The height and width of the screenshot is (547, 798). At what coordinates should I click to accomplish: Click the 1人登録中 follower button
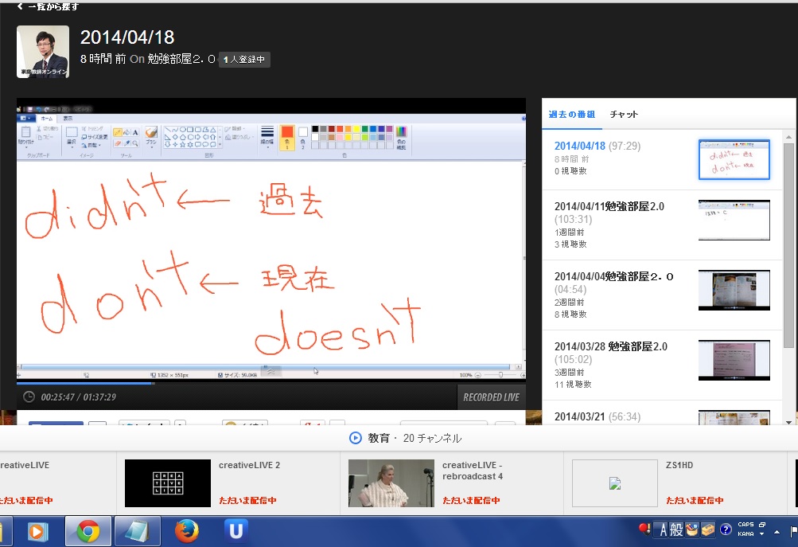(x=244, y=60)
